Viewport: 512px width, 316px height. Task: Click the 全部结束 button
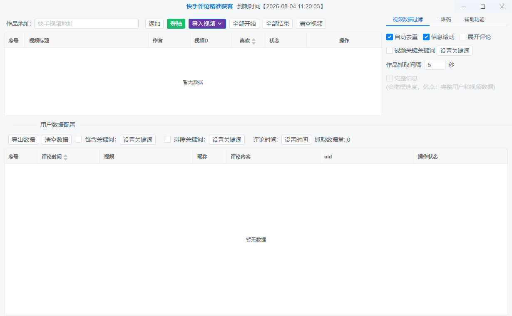click(x=278, y=24)
